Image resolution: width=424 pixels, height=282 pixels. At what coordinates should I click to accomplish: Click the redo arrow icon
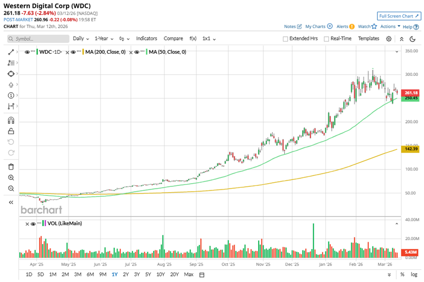(x=11, y=153)
